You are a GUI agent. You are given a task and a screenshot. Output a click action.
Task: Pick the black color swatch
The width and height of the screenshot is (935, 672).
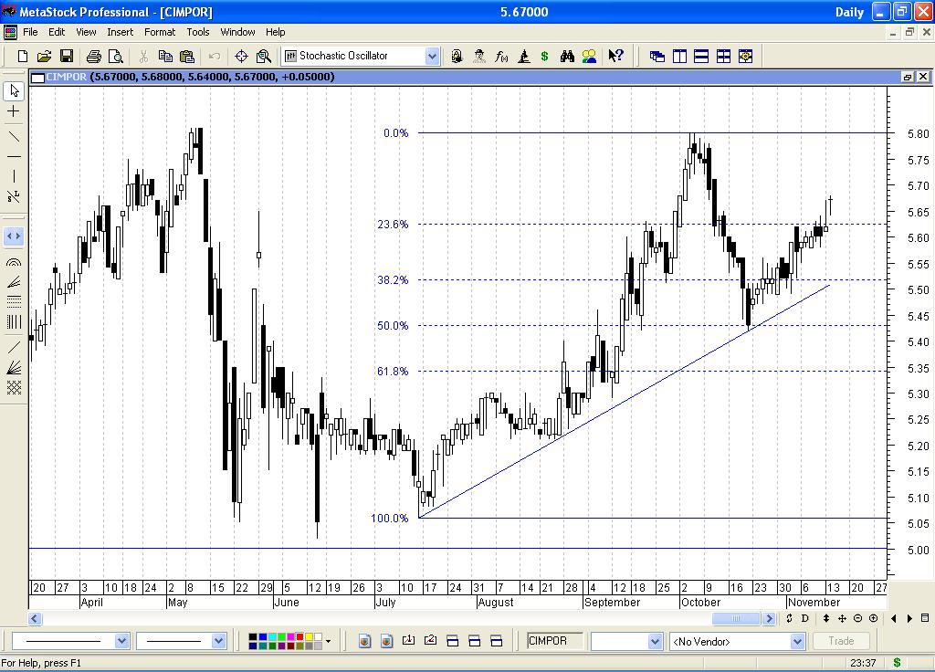(253, 637)
